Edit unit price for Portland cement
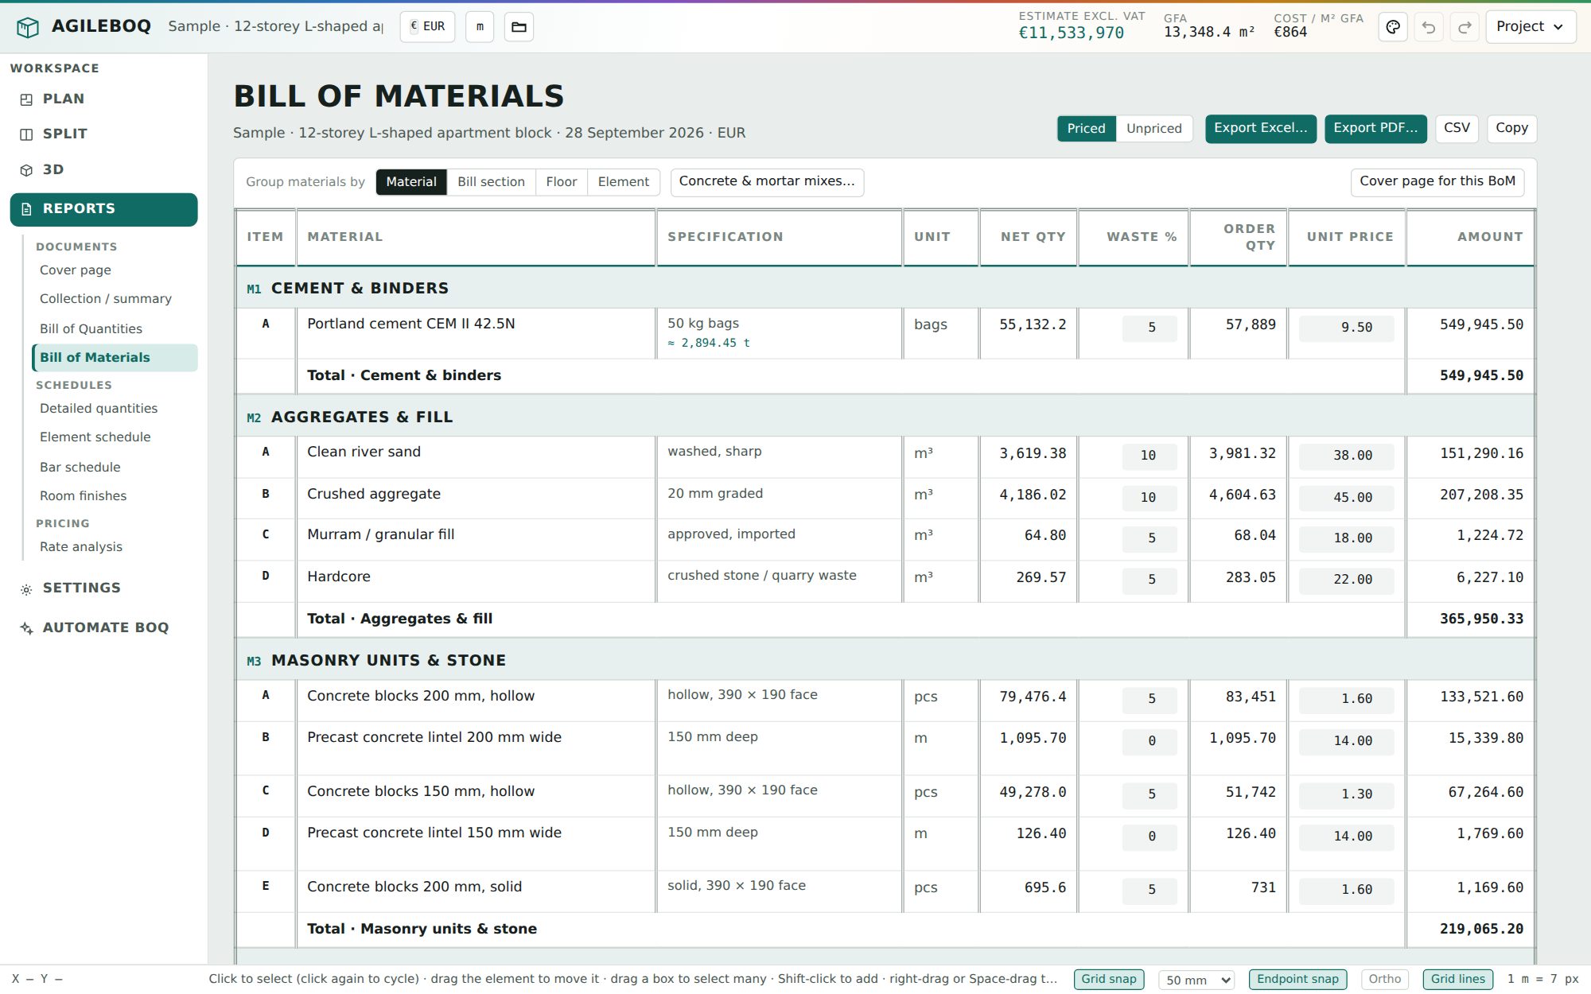Screen dimensions: 1591x994 click(1346, 328)
